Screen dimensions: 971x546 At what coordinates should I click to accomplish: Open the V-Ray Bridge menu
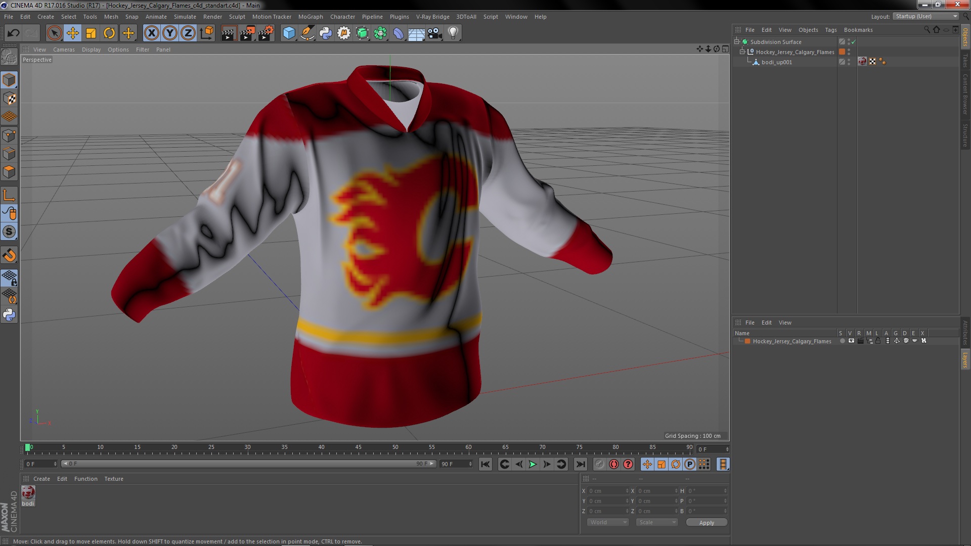pos(432,17)
